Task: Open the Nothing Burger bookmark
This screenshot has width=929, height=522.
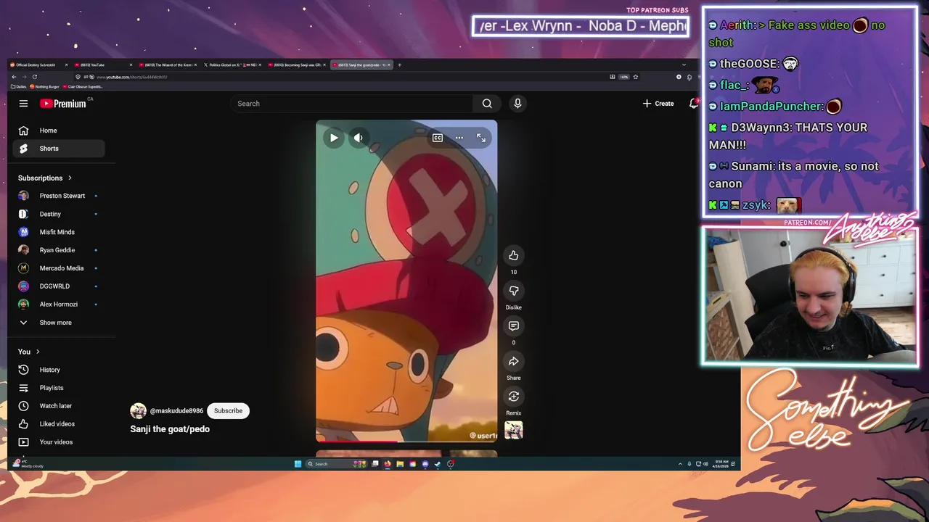Action: coord(45,86)
